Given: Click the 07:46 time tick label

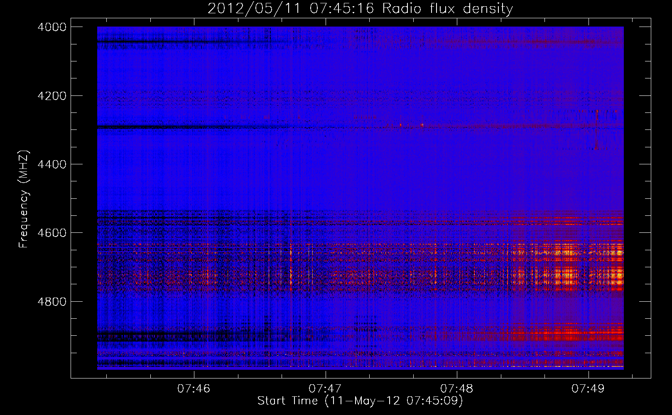Looking at the screenshot, I should 194,388.
